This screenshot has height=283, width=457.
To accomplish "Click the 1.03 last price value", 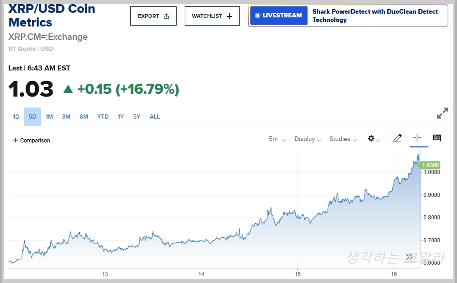I will click(31, 89).
